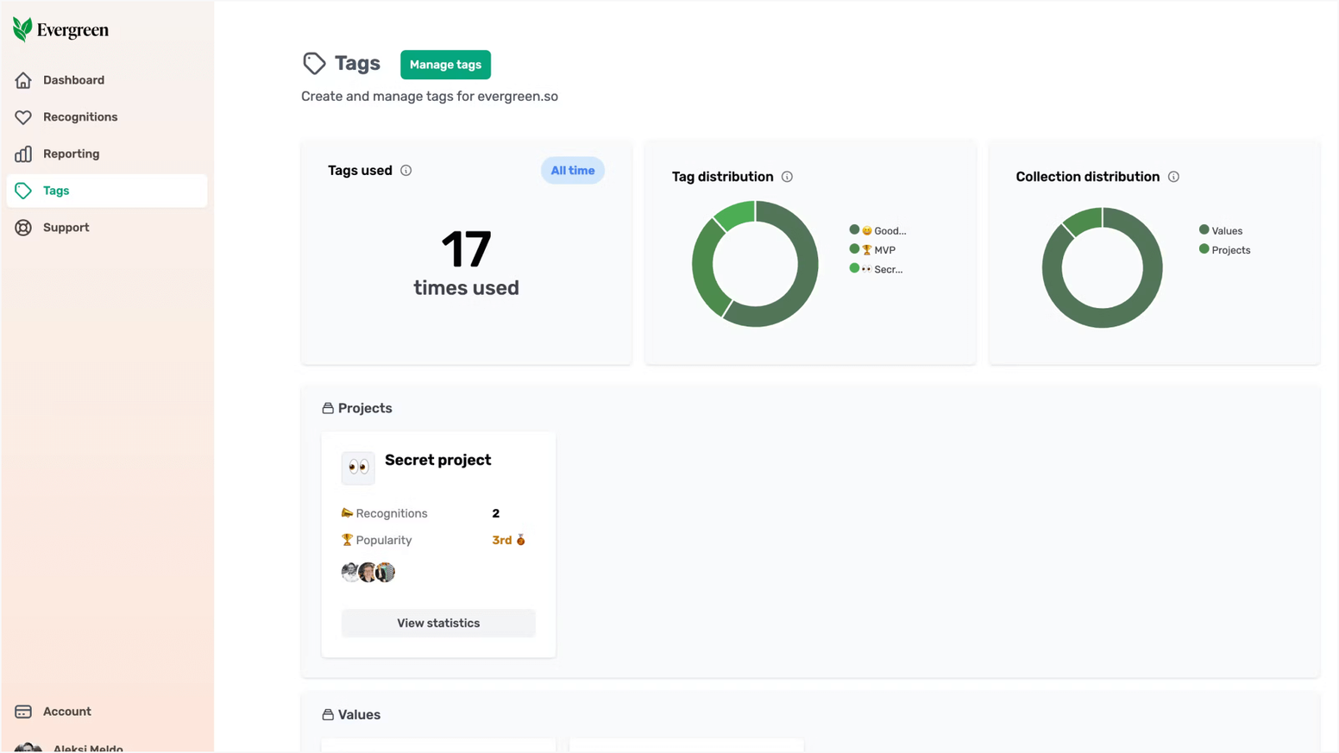Click the Projects collection icon

pos(328,408)
